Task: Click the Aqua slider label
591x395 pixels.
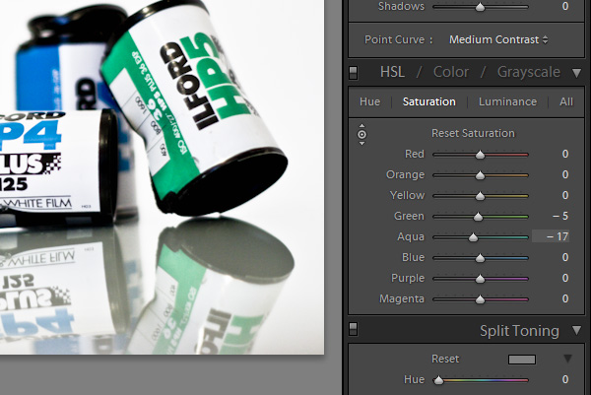Action: (x=411, y=237)
